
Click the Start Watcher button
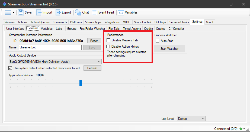coord(169,49)
